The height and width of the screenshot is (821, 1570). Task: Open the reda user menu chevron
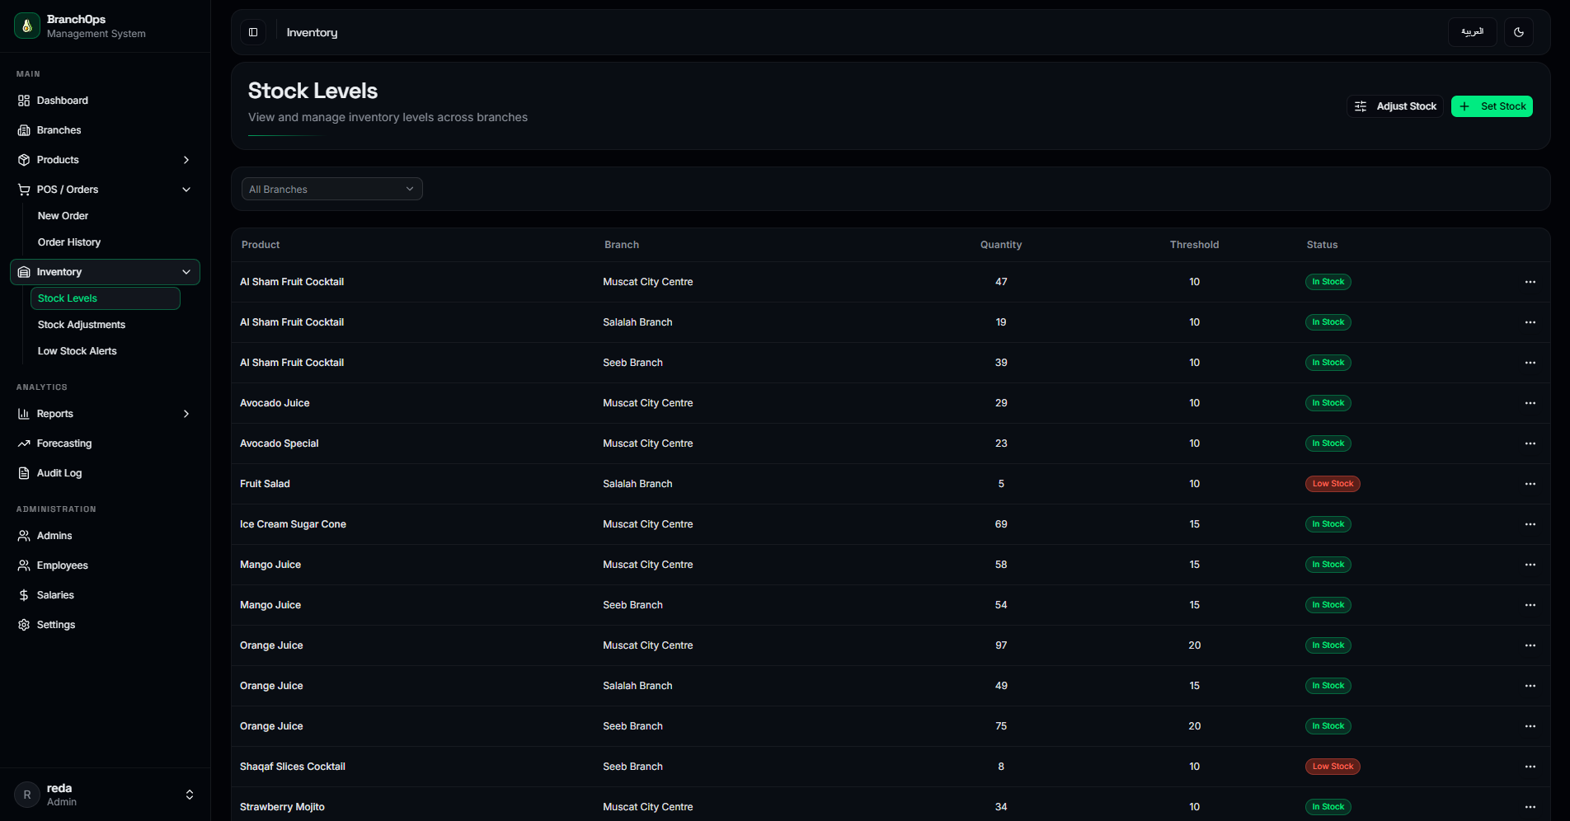click(x=190, y=795)
